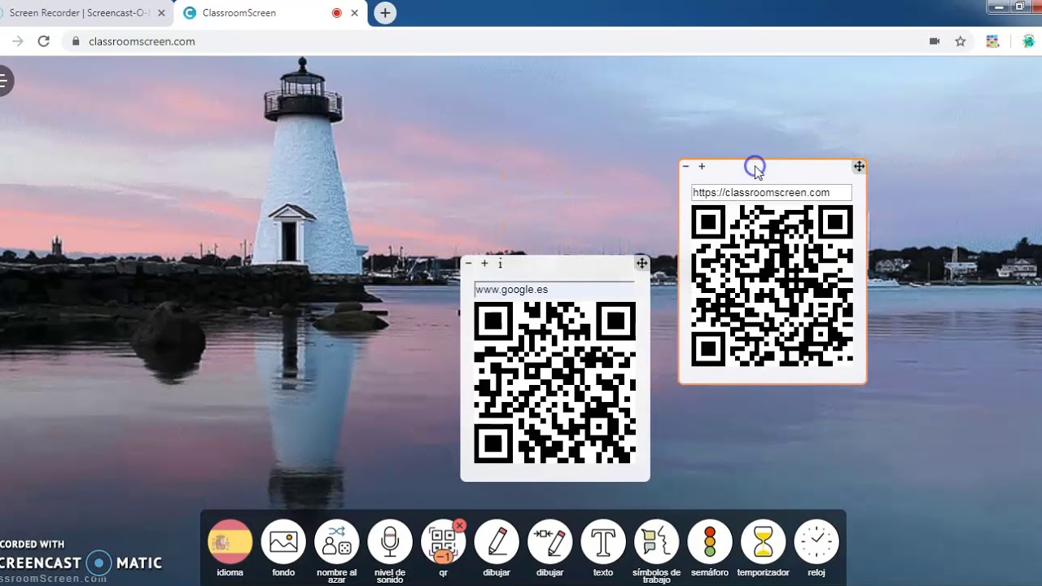The image size is (1042, 586).
Task: Launch the nombre al azar random name picker
Action: point(337,542)
